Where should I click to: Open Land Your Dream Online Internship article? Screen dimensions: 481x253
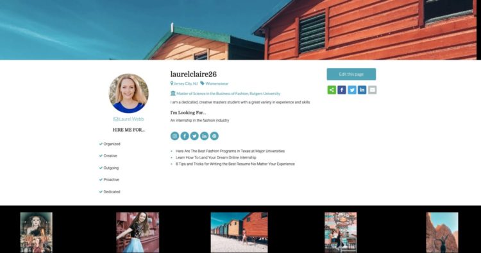point(216,157)
